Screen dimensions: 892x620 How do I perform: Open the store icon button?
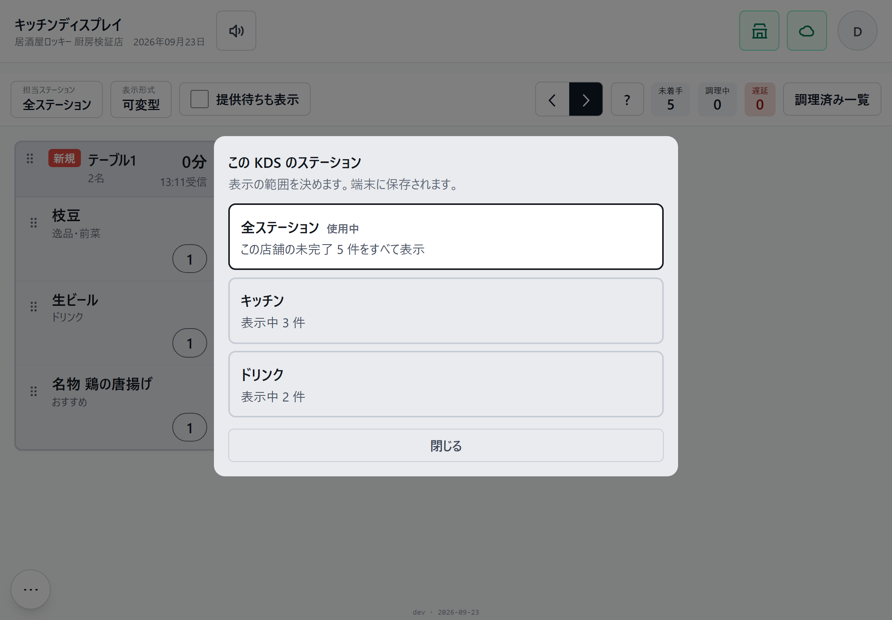tap(759, 31)
